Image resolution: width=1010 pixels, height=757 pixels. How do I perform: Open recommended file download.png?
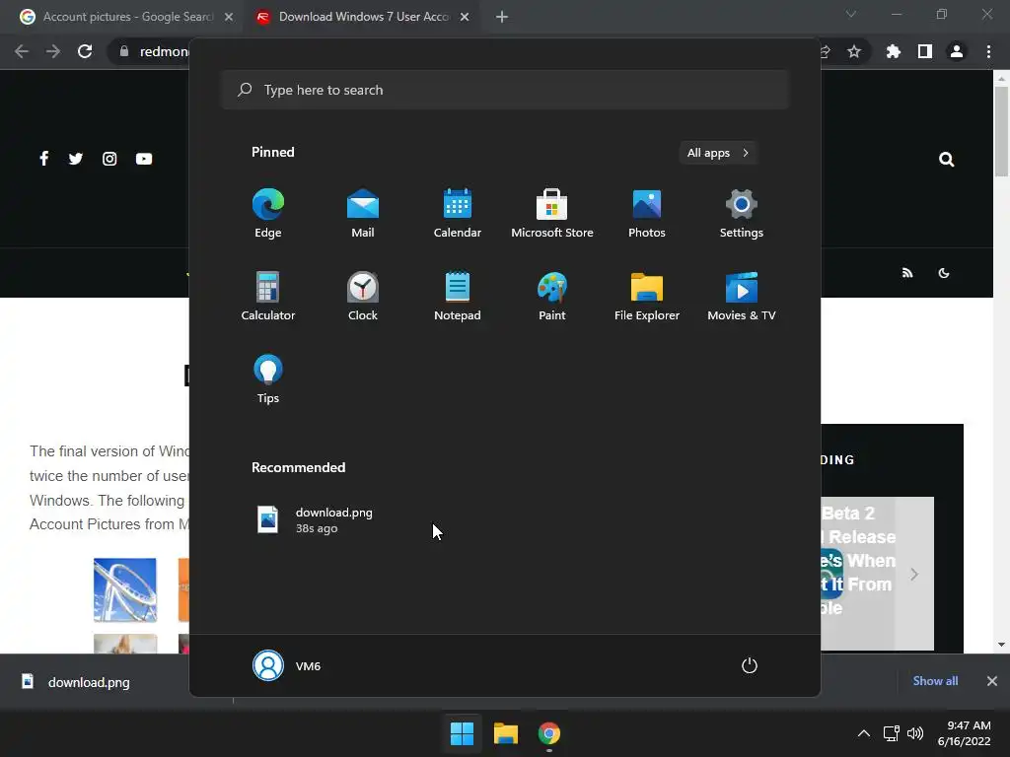pos(316,520)
